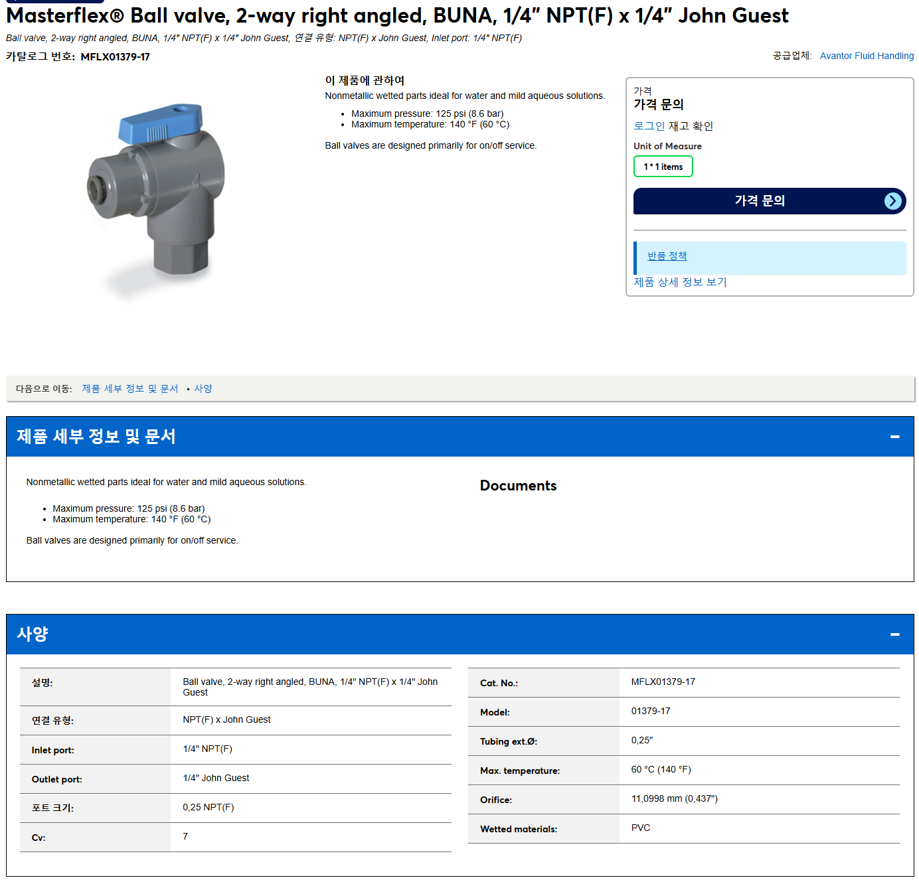Click the arrow icon on 가격 문의 button
919x890 pixels.
click(x=893, y=201)
